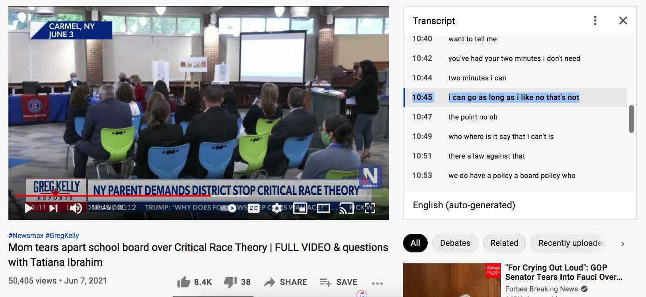Close the Transcript panel
Viewport: 646px width, 297px height.
[623, 20]
